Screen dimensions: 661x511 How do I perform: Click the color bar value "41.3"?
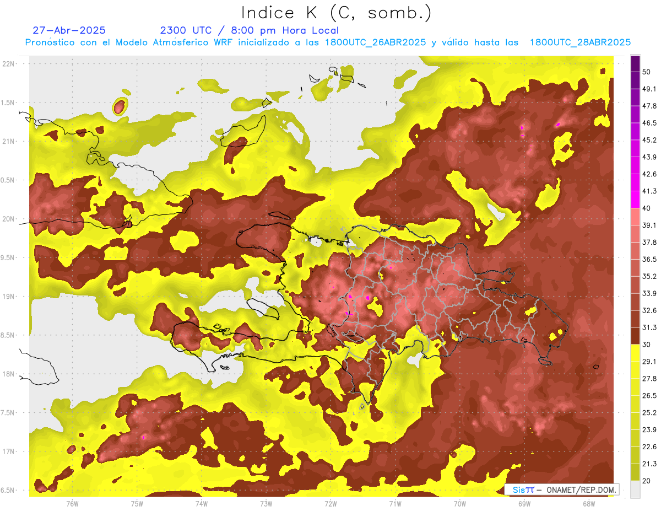pyautogui.click(x=649, y=191)
